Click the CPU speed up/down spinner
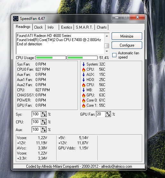Screen dimensions: 165x178 click(44, 122)
